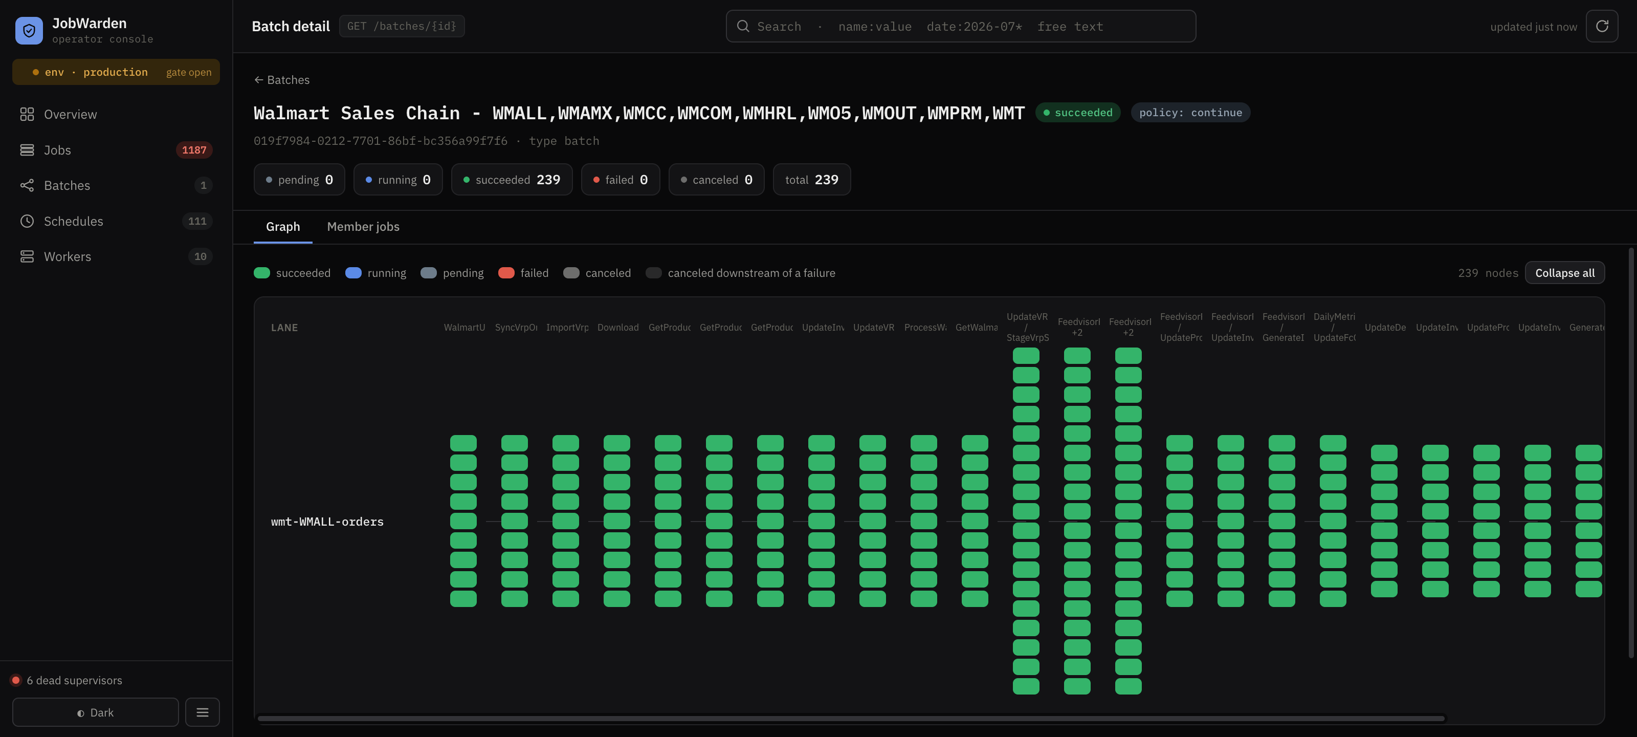This screenshot has width=1637, height=737.
Task: Click the env production gate open banner
Action: coord(116,72)
